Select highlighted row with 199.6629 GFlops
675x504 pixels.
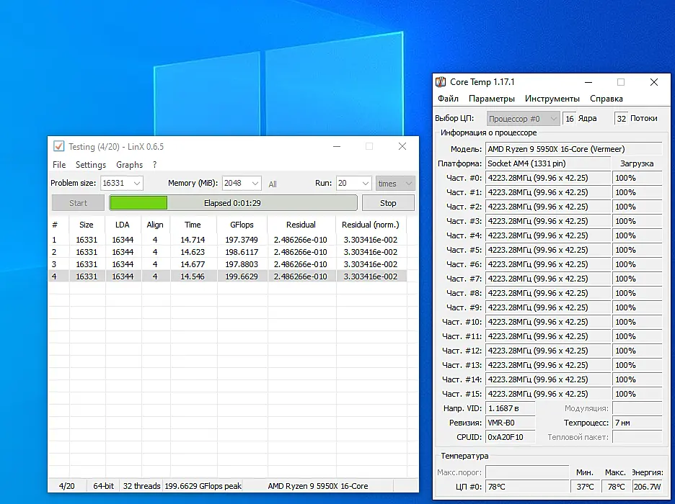[x=227, y=276]
